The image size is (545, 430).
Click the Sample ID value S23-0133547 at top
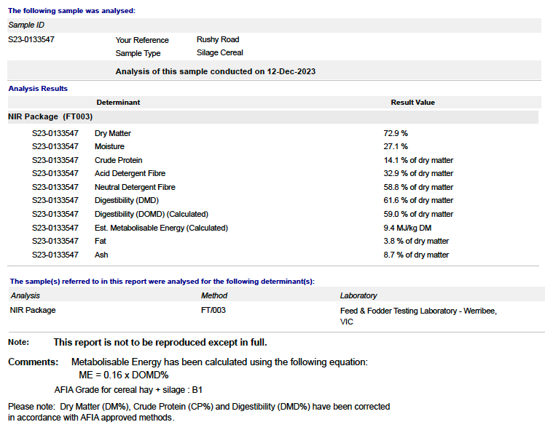click(31, 39)
